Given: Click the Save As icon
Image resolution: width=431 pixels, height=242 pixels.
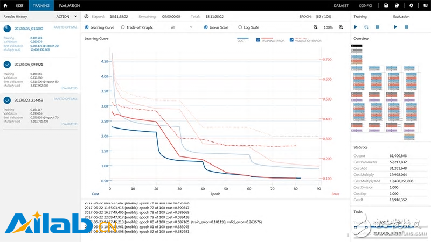Looking at the screenshot, I should point(398,5).
